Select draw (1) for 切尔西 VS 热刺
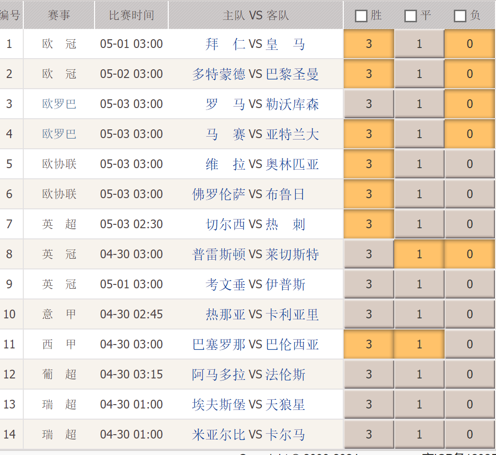 (x=419, y=224)
